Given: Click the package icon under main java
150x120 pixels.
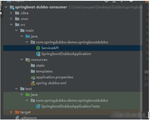Looking at the screenshot, I should coord(33,42).
